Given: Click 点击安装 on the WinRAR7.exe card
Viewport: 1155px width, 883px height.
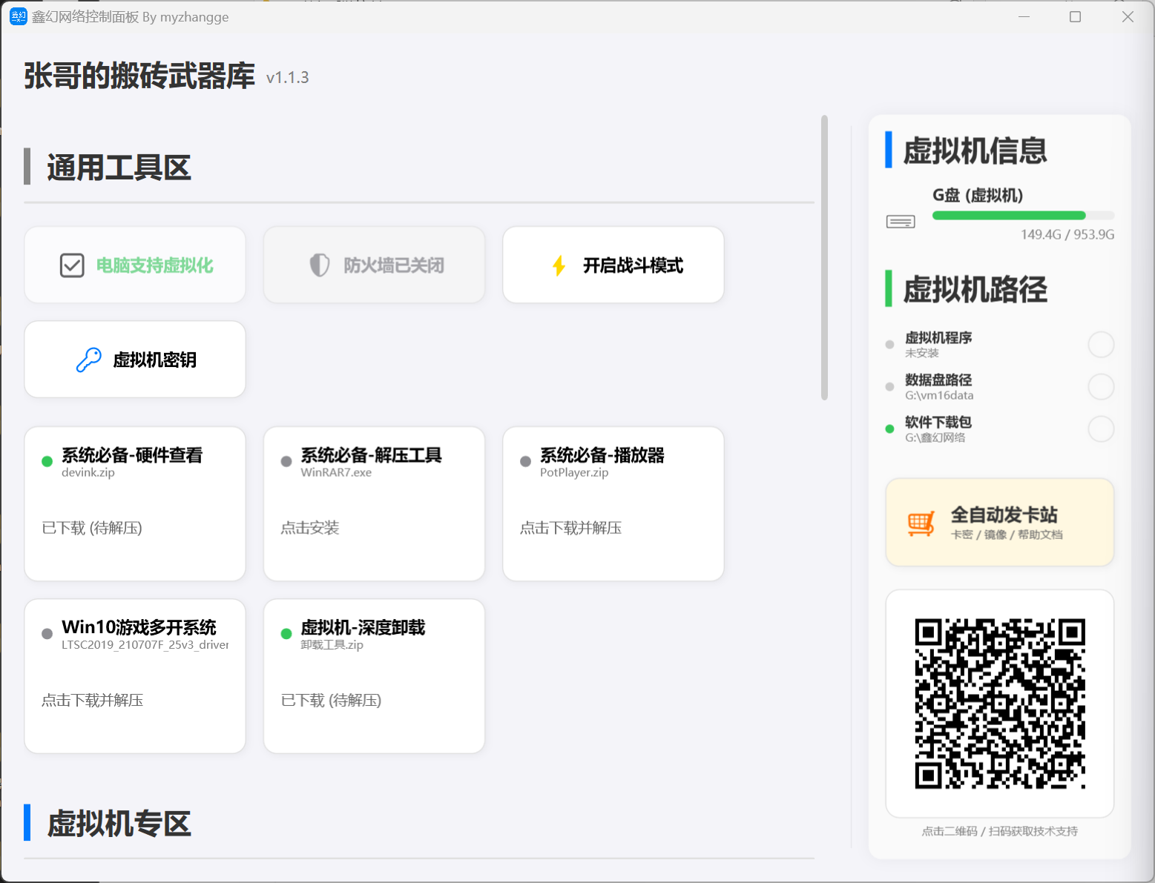Looking at the screenshot, I should [x=310, y=528].
